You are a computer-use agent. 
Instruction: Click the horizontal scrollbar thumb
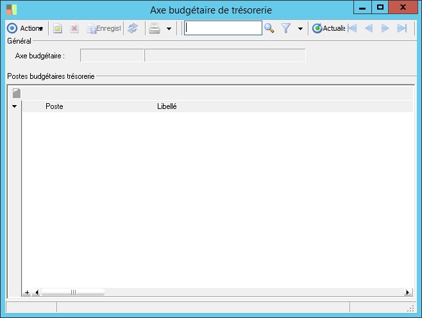point(73,292)
